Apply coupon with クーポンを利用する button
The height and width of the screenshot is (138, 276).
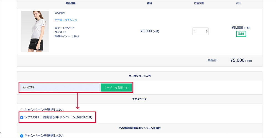tap(116, 87)
